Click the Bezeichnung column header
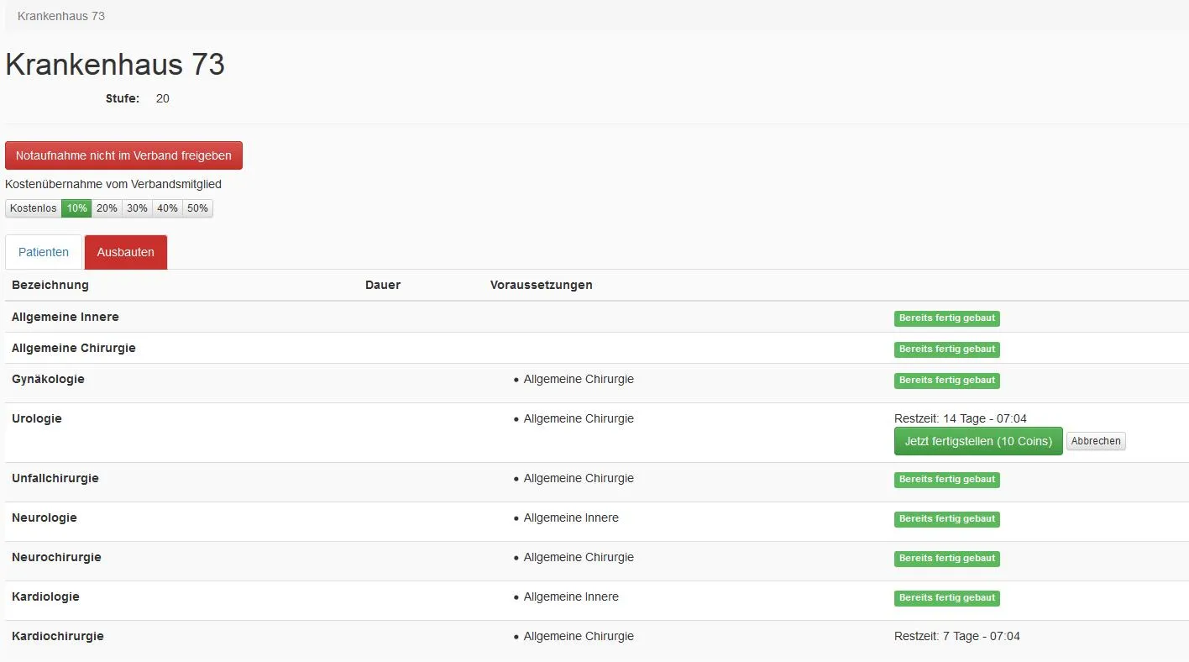This screenshot has width=1189, height=662. click(50, 285)
